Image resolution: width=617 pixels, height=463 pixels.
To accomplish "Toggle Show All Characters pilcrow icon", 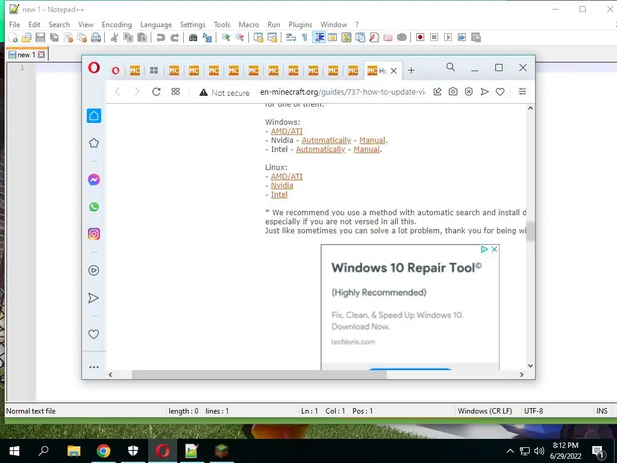I will tap(304, 37).
